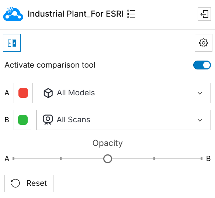Expand chevron on All Scans selector

pos(200,120)
